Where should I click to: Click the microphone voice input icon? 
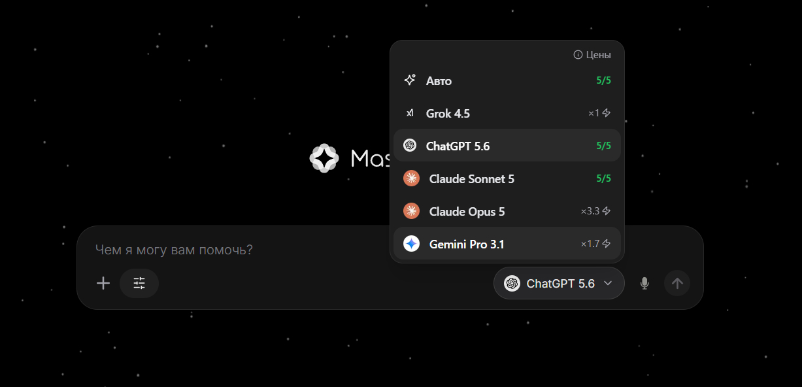tap(644, 283)
